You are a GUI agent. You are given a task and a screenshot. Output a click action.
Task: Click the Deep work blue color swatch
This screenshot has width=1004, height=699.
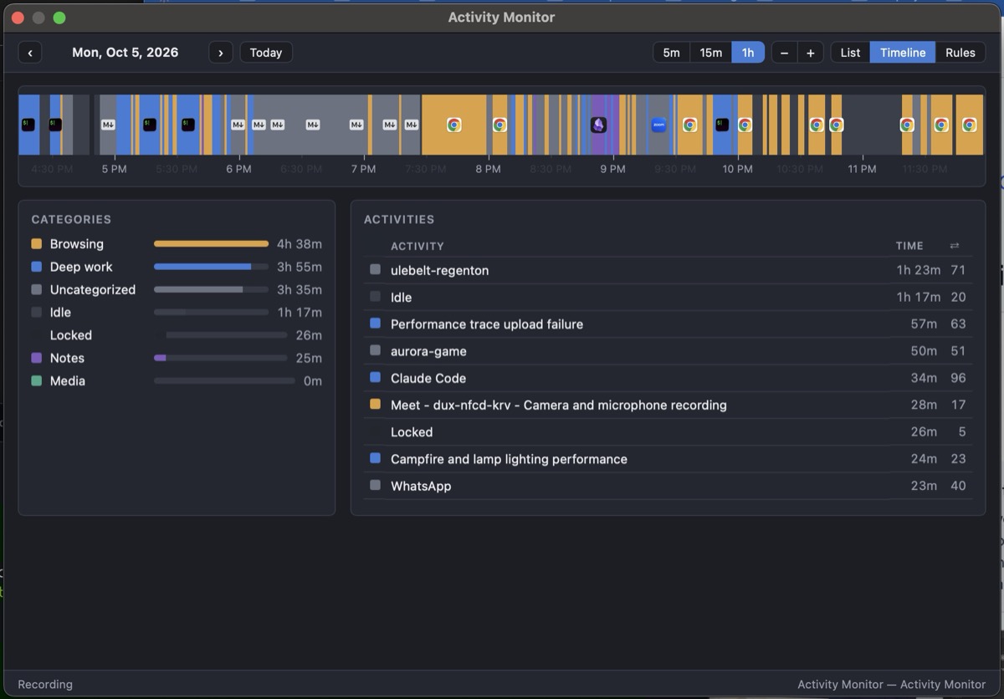tap(36, 267)
